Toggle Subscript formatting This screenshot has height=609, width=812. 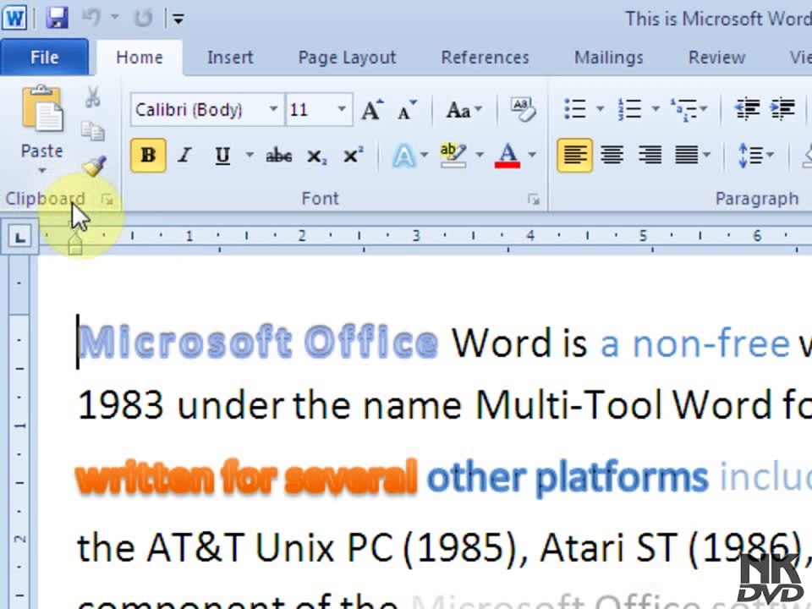[315, 156]
